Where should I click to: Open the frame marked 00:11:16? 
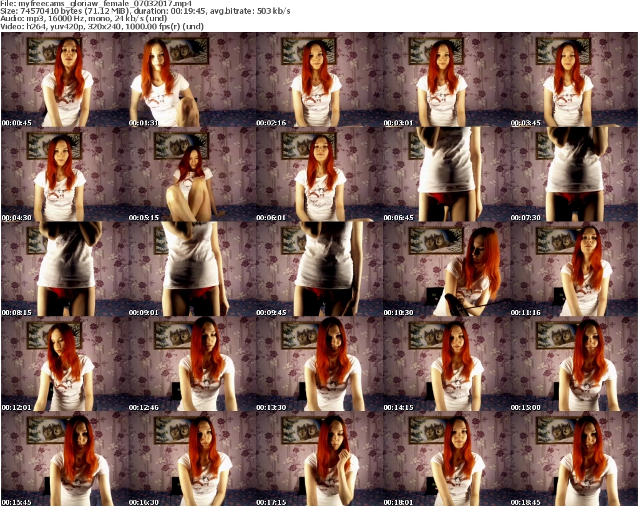coord(574,269)
